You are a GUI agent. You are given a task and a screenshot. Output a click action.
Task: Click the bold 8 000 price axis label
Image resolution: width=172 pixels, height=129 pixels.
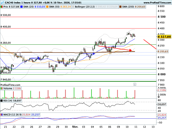coord(162,74)
